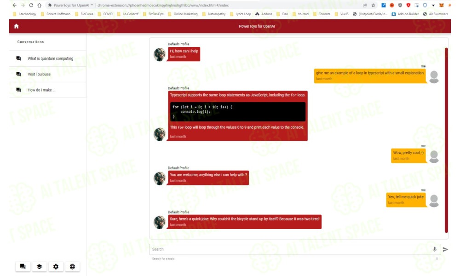This screenshot has height=276, width=460.
Task: Open the 'How do i make ...' conversation
Action: [47, 90]
